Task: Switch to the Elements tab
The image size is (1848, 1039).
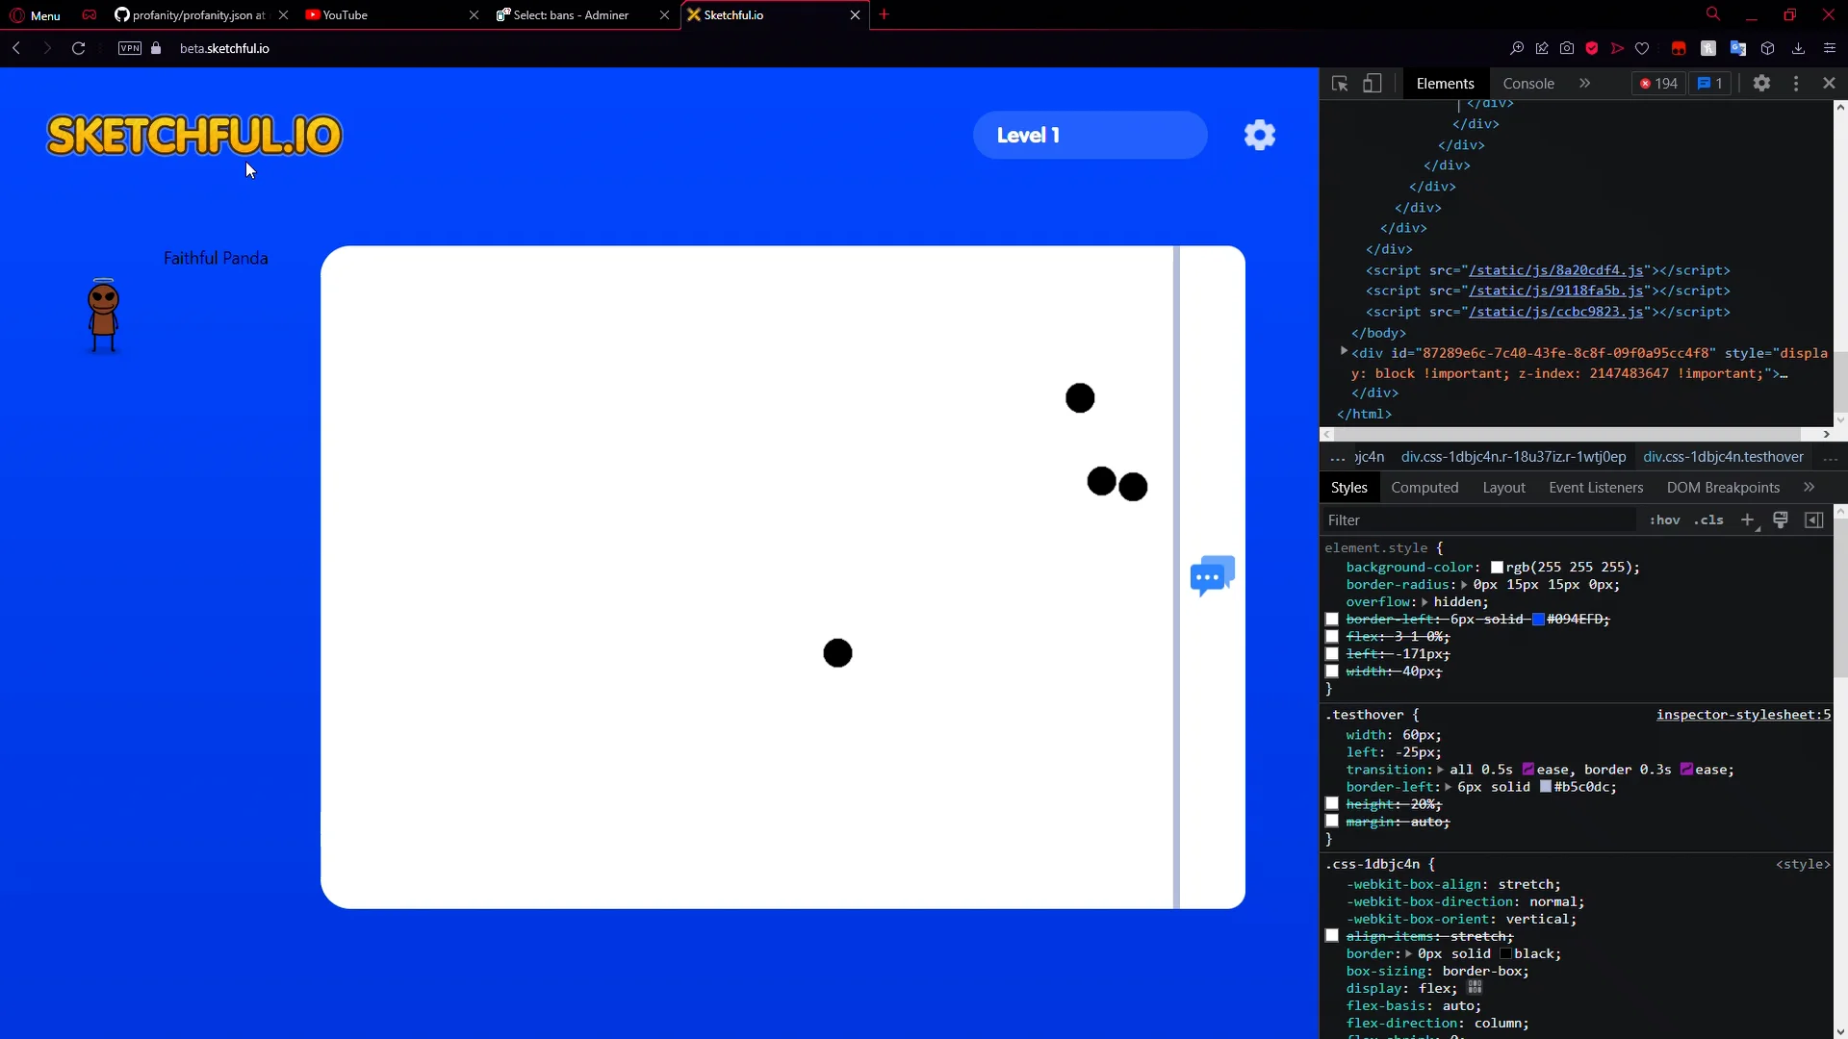Action: (1445, 84)
